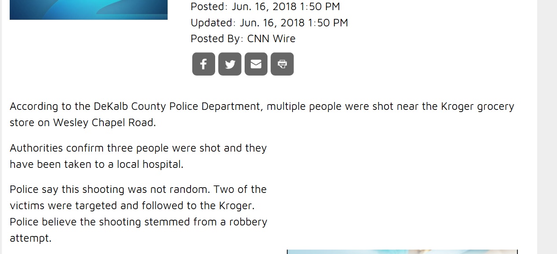
Task: Click the blue article thumbnail image
Action: click(88, 9)
